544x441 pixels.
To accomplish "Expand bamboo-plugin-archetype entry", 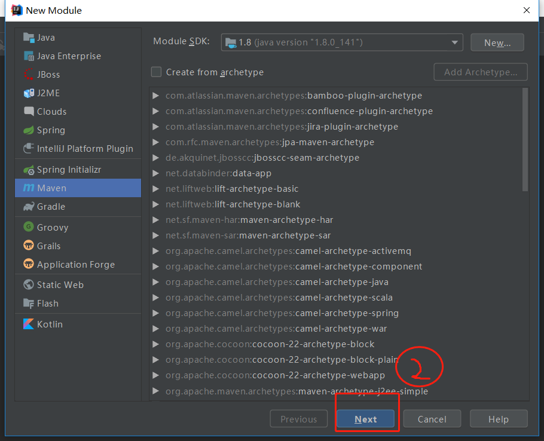I will (x=156, y=96).
